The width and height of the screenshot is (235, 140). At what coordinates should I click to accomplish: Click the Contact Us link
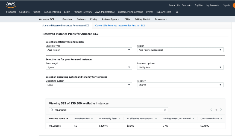(174, 5)
